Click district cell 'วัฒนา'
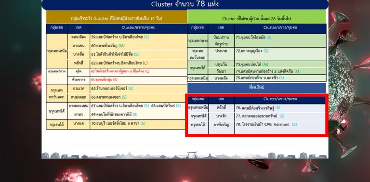 (x=221, y=71)
